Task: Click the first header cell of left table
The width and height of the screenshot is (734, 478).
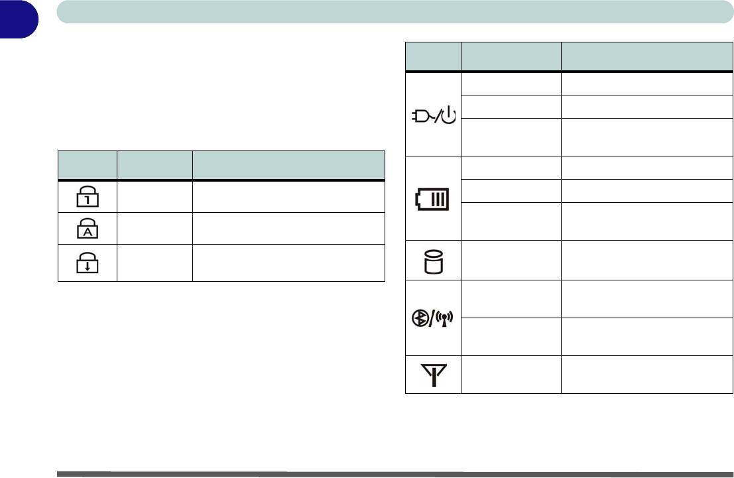Action: (x=88, y=165)
